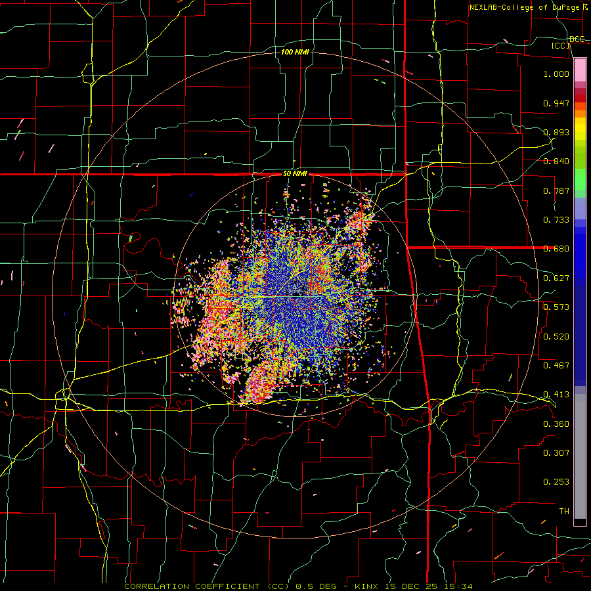The width and height of the screenshot is (591, 591).
Task: Select the 0.947 legend value
Action: pos(556,103)
